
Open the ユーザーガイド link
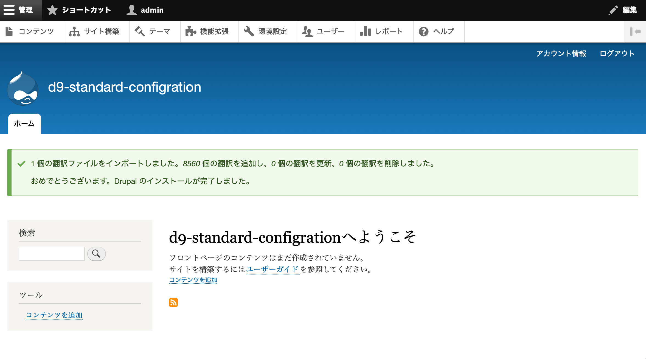pos(272,269)
